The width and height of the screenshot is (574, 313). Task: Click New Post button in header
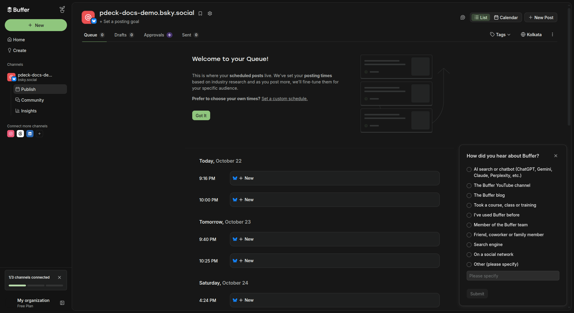click(x=541, y=17)
